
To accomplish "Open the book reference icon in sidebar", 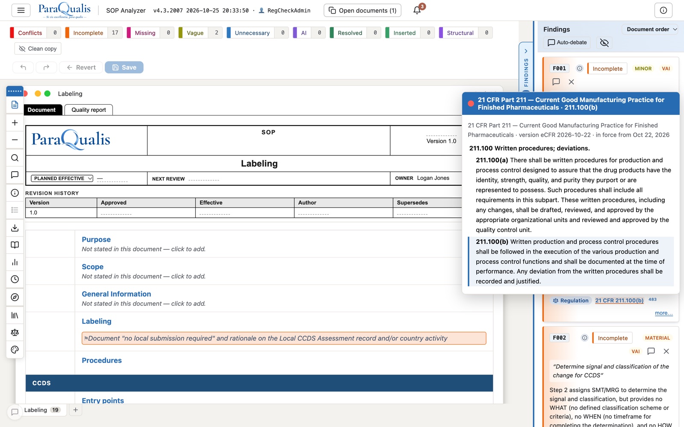I will (x=15, y=245).
